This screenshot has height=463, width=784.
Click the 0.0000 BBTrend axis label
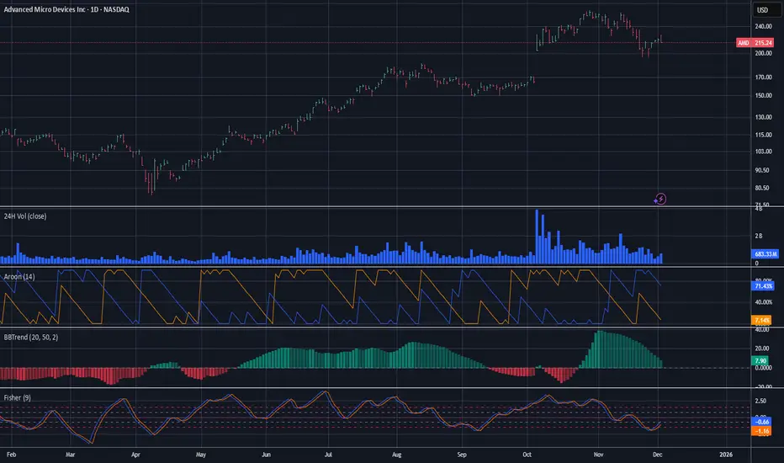[x=763, y=368]
